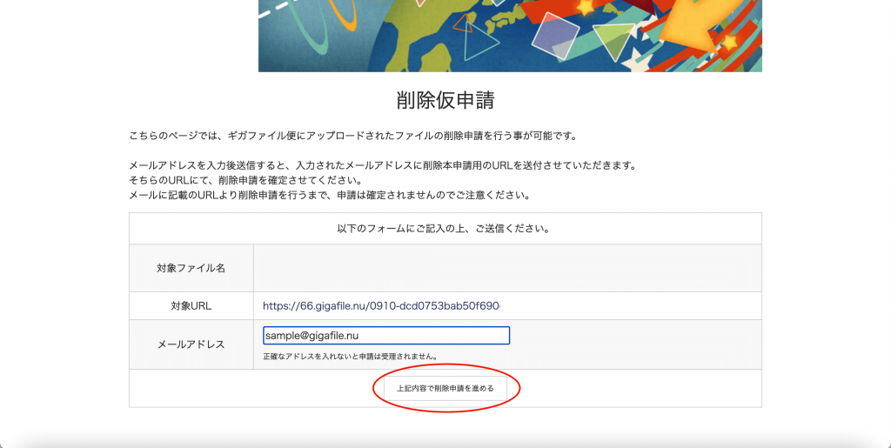This screenshot has height=448, width=891.
Task: Click the 対象ファイル名 label cell
Action: (191, 268)
